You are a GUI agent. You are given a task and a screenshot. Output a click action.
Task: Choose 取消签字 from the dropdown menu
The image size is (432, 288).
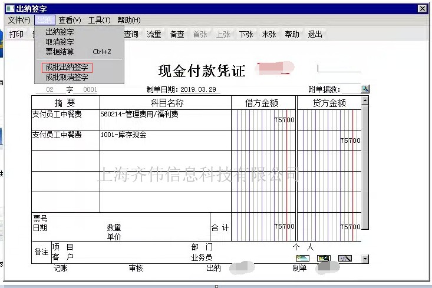coord(60,42)
